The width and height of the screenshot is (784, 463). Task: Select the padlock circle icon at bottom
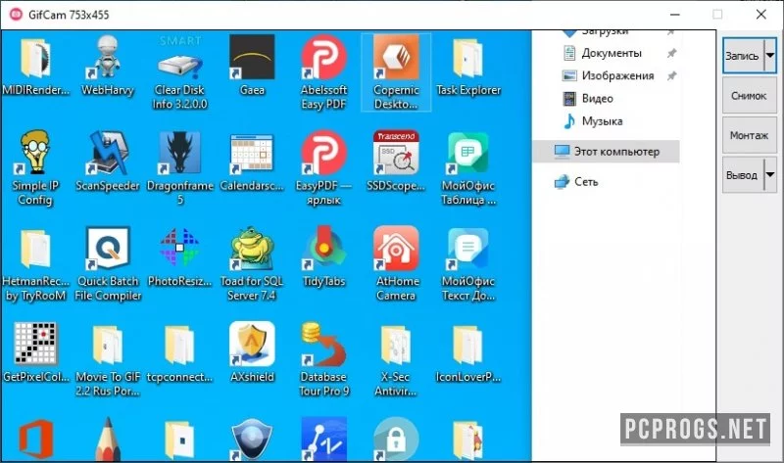(x=396, y=440)
